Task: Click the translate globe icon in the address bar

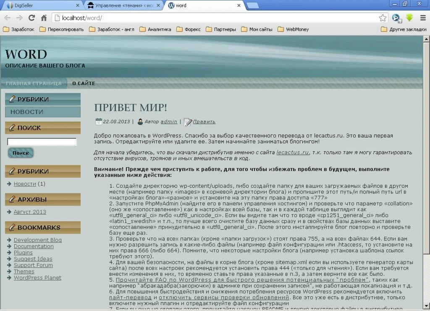Action: click(396, 18)
